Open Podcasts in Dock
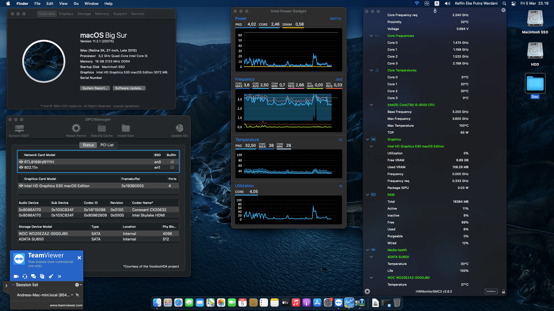This screenshot has width=554, height=311. (306, 303)
